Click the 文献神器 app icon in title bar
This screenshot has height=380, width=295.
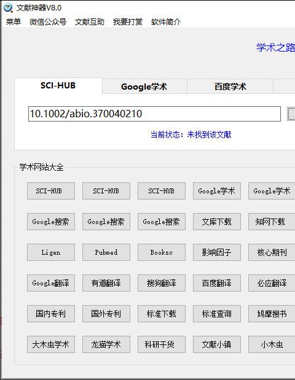[8, 8]
